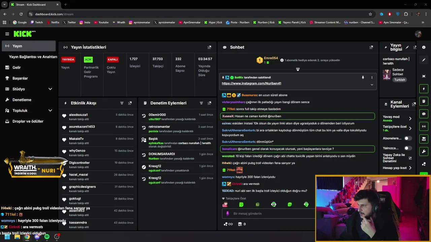
Task: Open the Denetim Eylemleri filter icon
Action: pos(201,103)
